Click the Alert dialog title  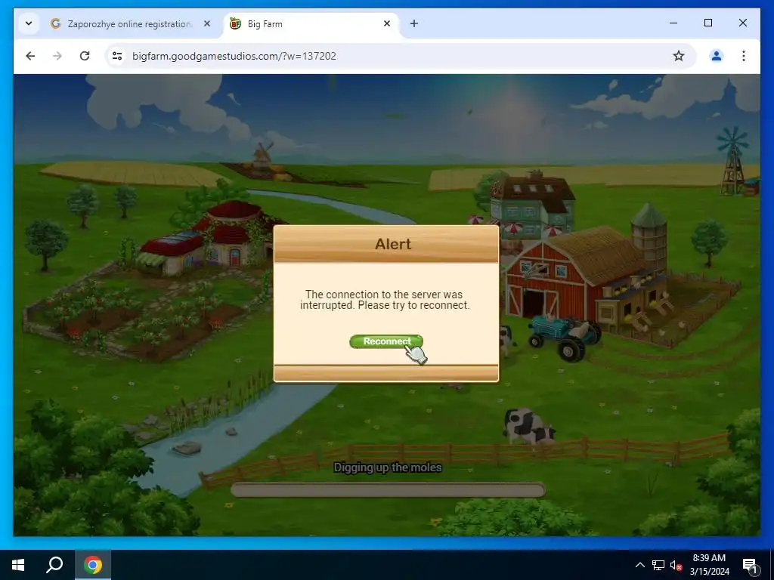[393, 244]
